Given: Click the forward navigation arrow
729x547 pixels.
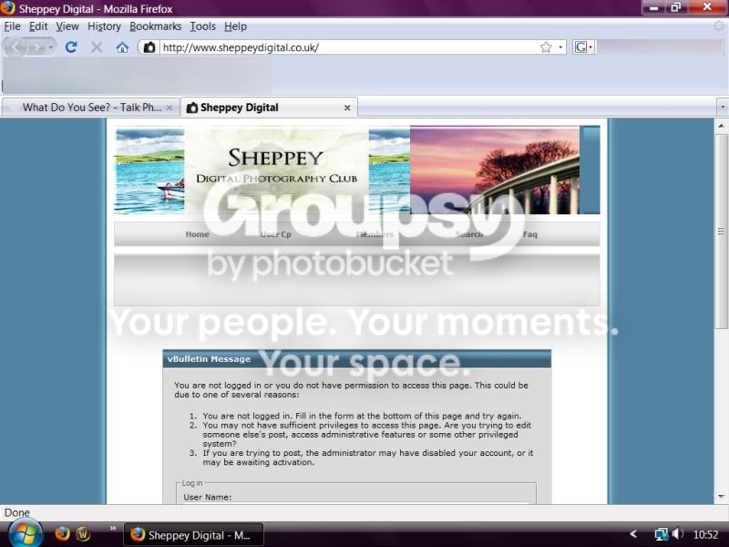Looking at the screenshot, I should pyautogui.click(x=36, y=47).
